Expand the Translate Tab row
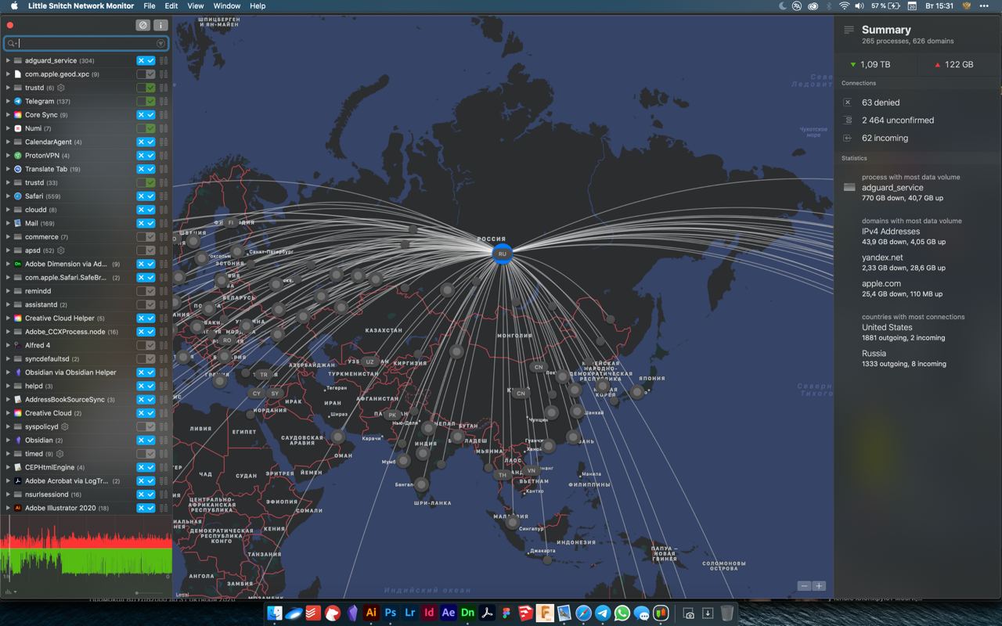Image resolution: width=1002 pixels, height=626 pixels. (x=8, y=169)
